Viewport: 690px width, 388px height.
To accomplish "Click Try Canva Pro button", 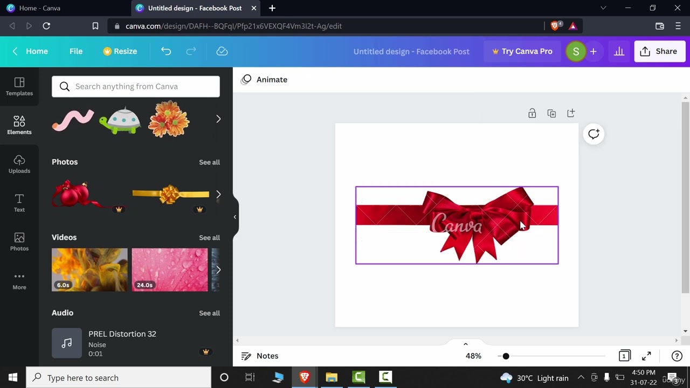I will click(x=522, y=51).
